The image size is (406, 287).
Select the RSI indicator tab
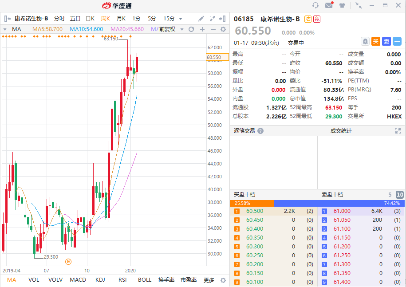tap(122, 280)
